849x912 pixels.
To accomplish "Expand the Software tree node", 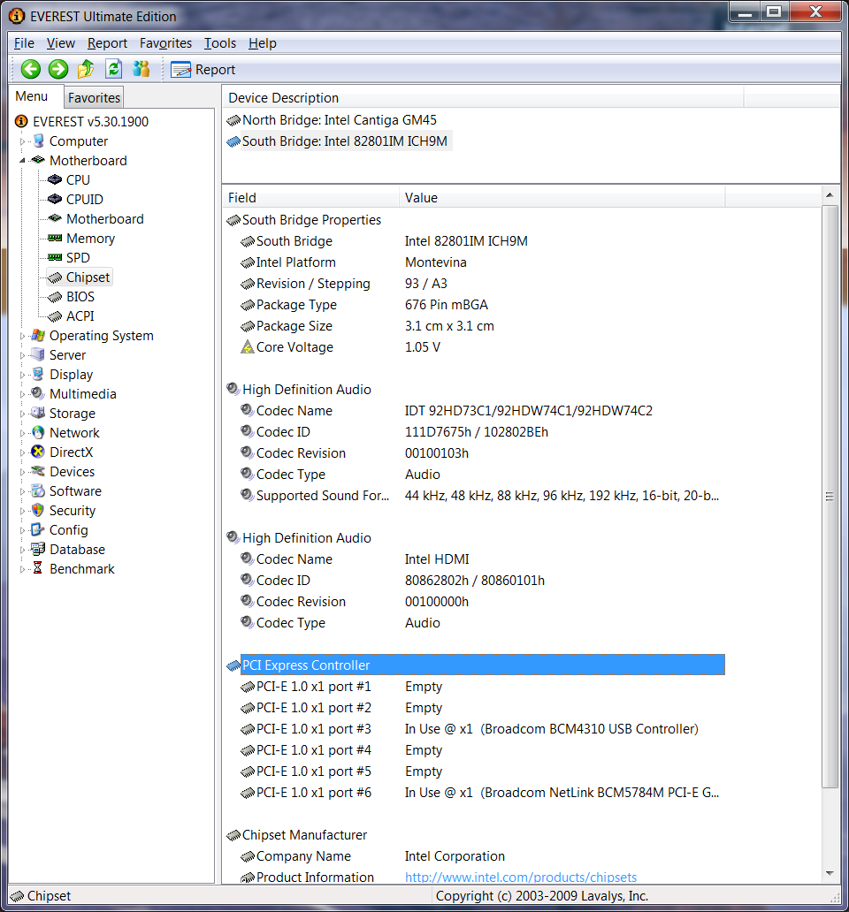I will click(23, 490).
